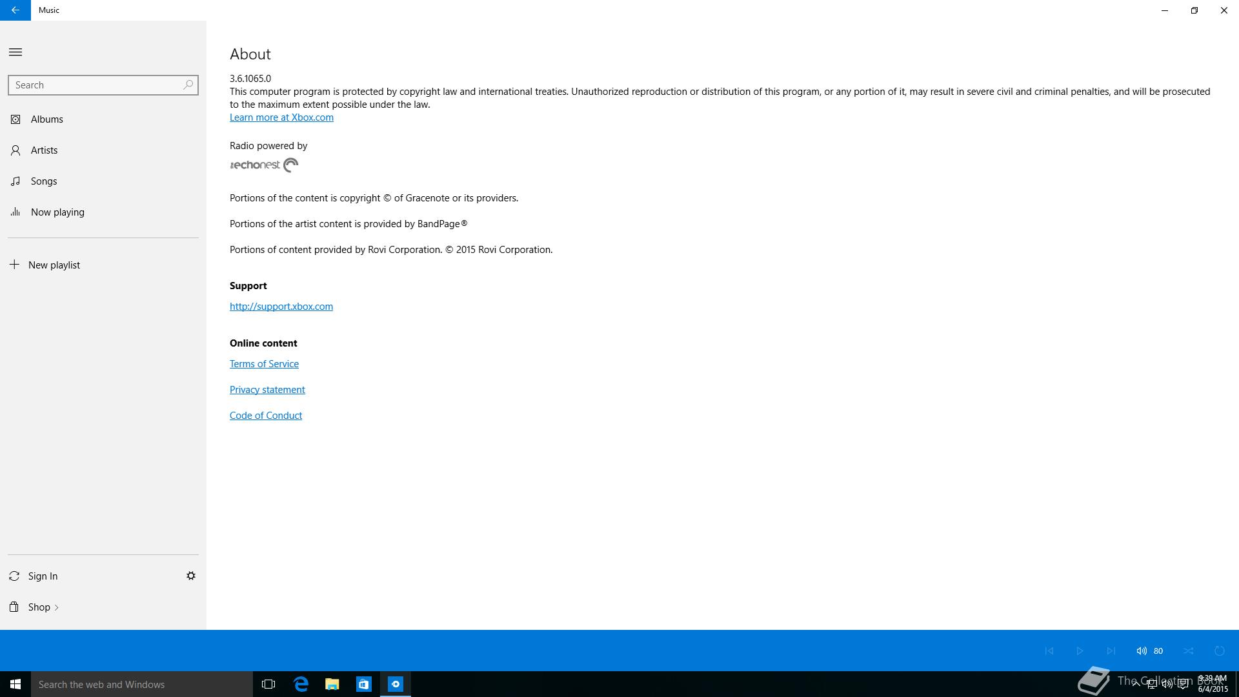Click the Albums disc icon
This screenshot has width=1239, height=697.
coord(15,119)
